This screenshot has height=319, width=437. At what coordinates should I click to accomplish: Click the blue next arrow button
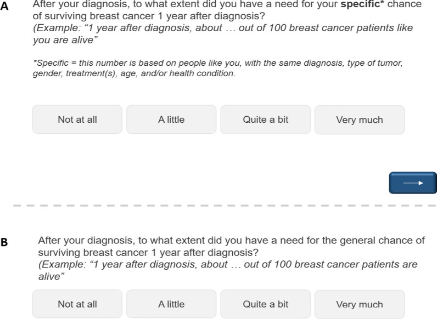pyautogui.click(x=413, y=183)
